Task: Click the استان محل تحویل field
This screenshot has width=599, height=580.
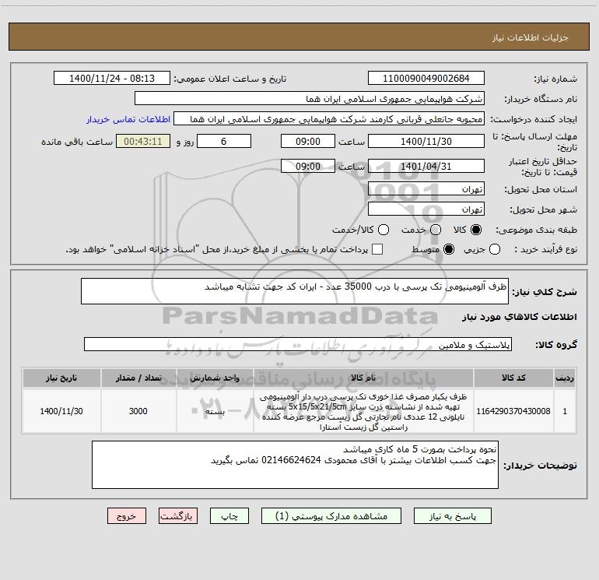Action: click(x=426, y=189)
